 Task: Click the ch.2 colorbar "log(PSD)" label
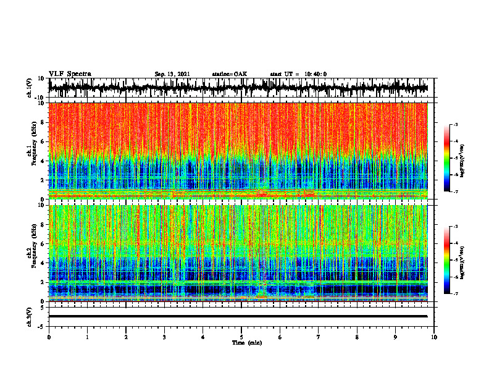[462, 263]
